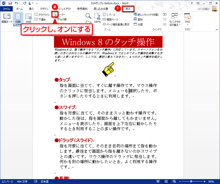Select the 表示 tab
220x184 pixels.
(x=128, y=9)
